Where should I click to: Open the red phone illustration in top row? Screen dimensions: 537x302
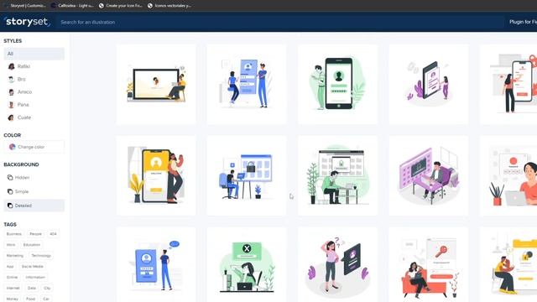click(508, 84)
